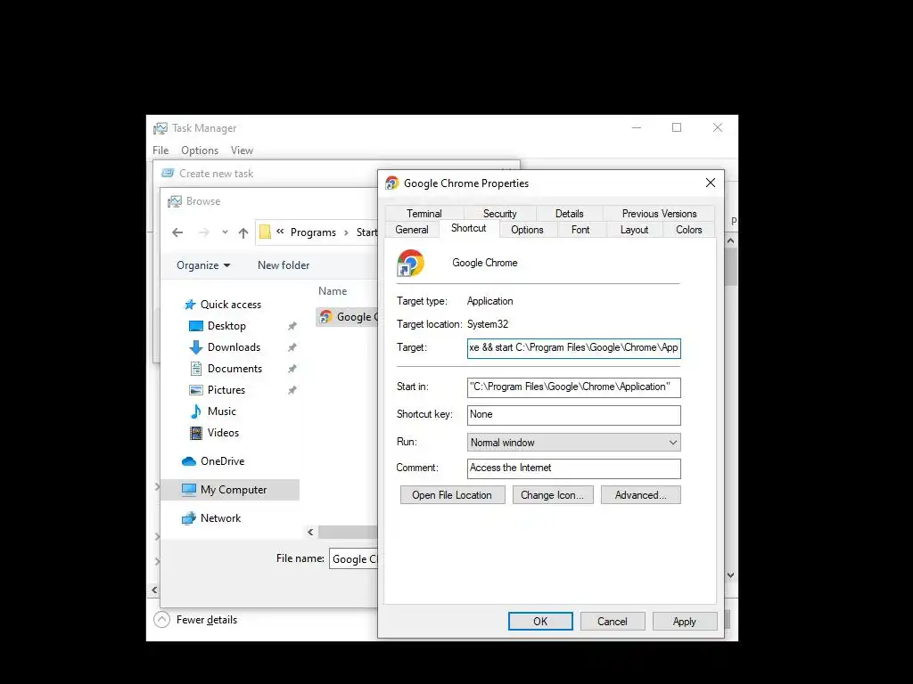Select Google Chrome file in Browse list
Viewport: 913px width, 684px height.
[x=348, y=317]
